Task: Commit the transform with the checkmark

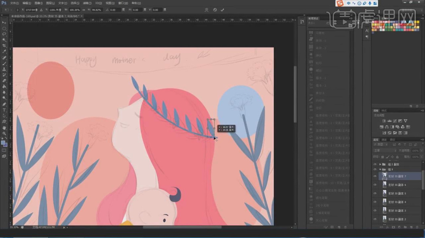Action: click(222, 10)
